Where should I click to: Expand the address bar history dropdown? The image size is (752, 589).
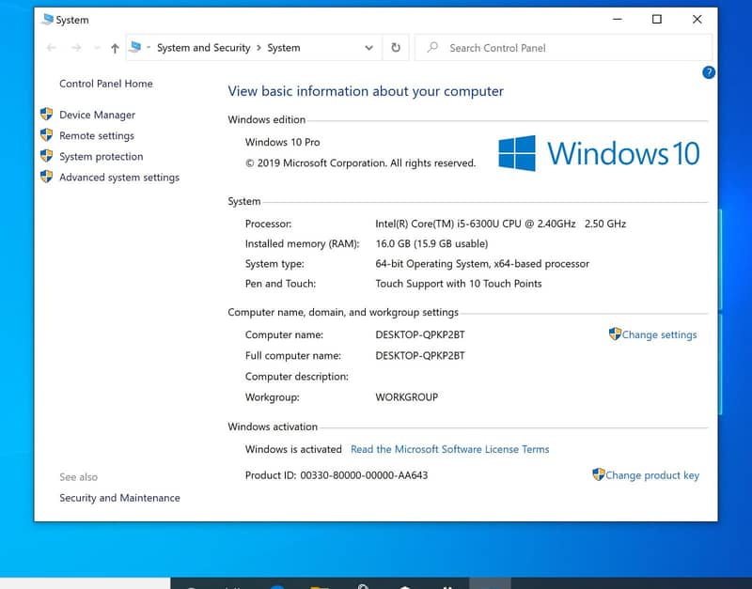pyautogui.click(x=368, y=48)
